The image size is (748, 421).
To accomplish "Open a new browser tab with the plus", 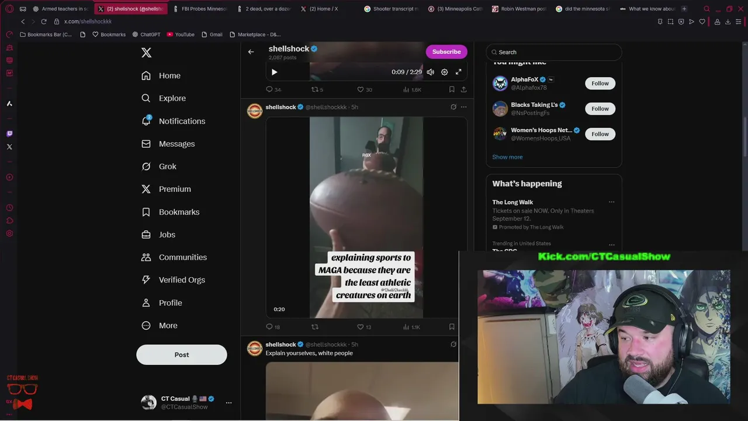I will point(684,9).
